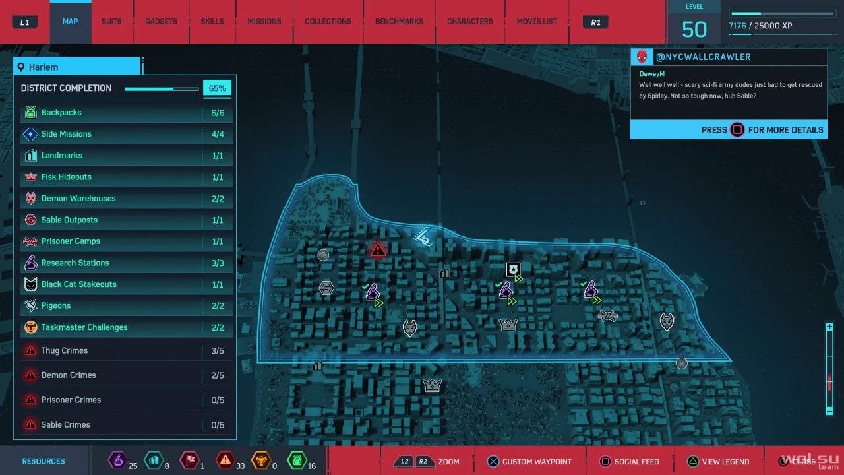The width and height of the screenshot is (844, 475).
Task: Click the R1 next-tab button
Action: point(596,22)
